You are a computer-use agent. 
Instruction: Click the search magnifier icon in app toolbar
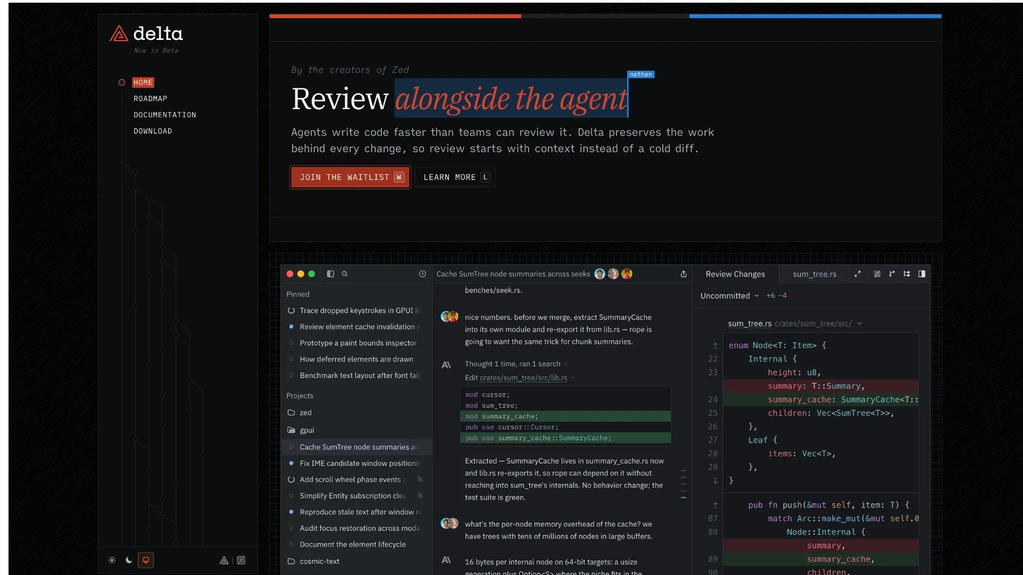click(x=345, y=274)
